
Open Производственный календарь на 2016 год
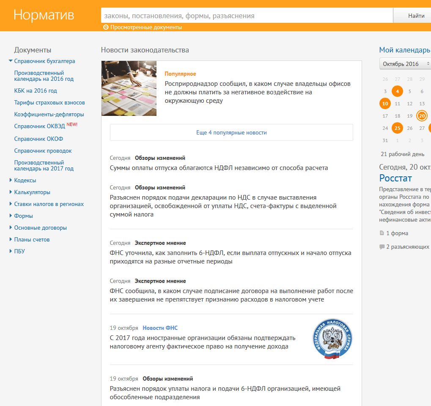point(44,76)
